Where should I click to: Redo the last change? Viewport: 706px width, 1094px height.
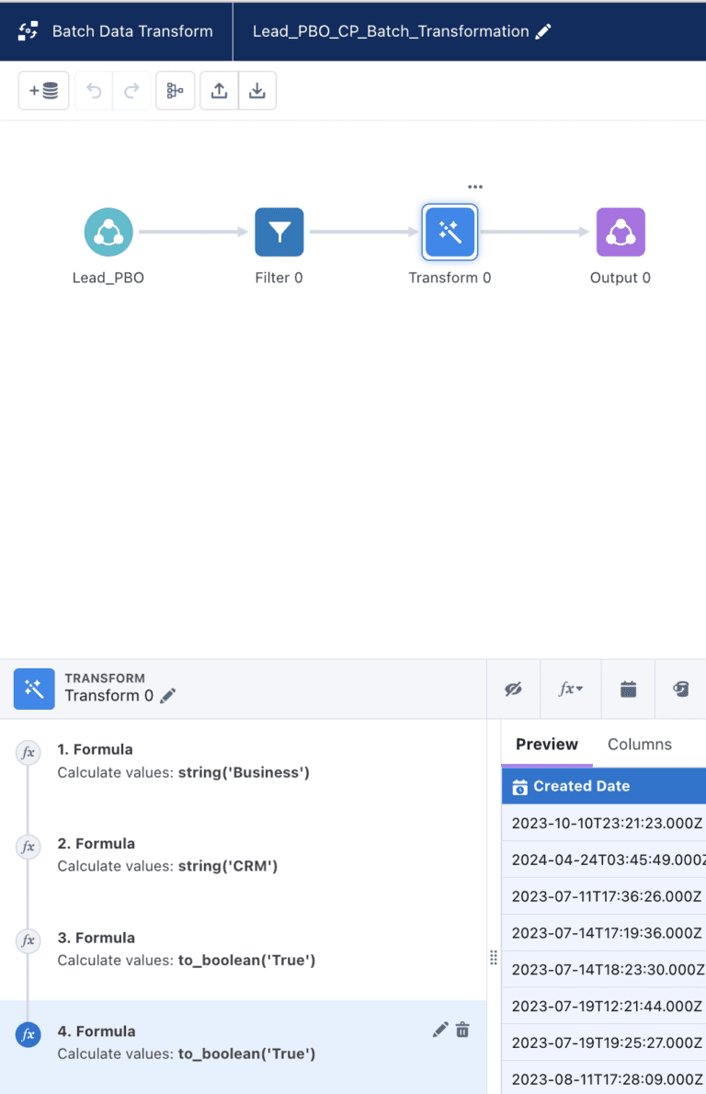pos(131,91)
